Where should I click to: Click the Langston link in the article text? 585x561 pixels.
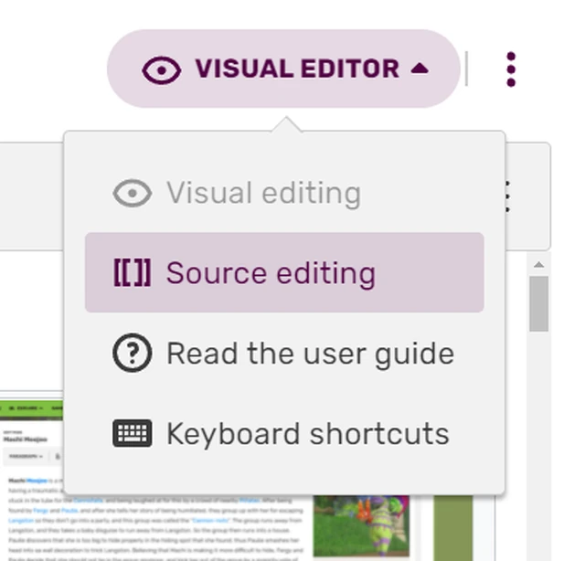[x=19, y=518]
